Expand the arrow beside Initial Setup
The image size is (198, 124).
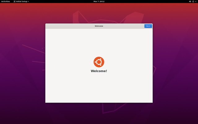tap(28, 2)
